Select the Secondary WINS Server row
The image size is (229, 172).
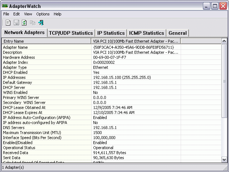tap(112, 102)
